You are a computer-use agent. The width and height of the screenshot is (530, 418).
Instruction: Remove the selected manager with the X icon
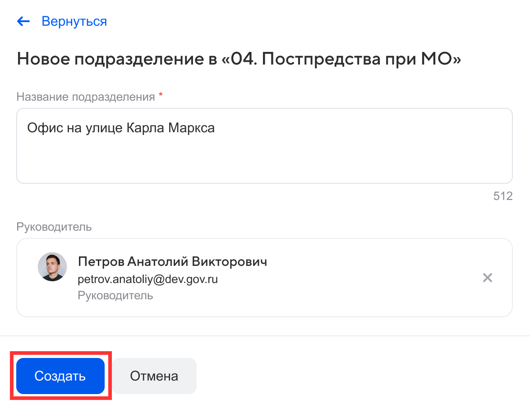[x=487, y=278]
